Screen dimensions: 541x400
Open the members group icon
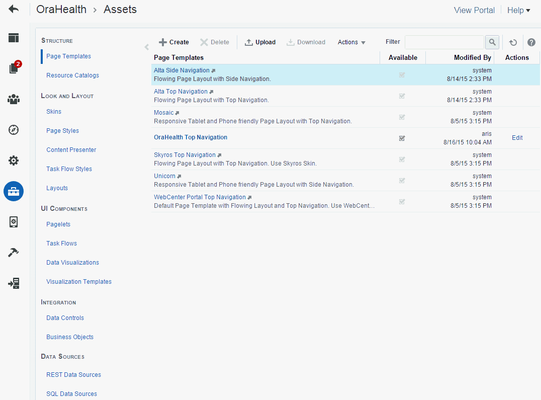tap(14, 100)
